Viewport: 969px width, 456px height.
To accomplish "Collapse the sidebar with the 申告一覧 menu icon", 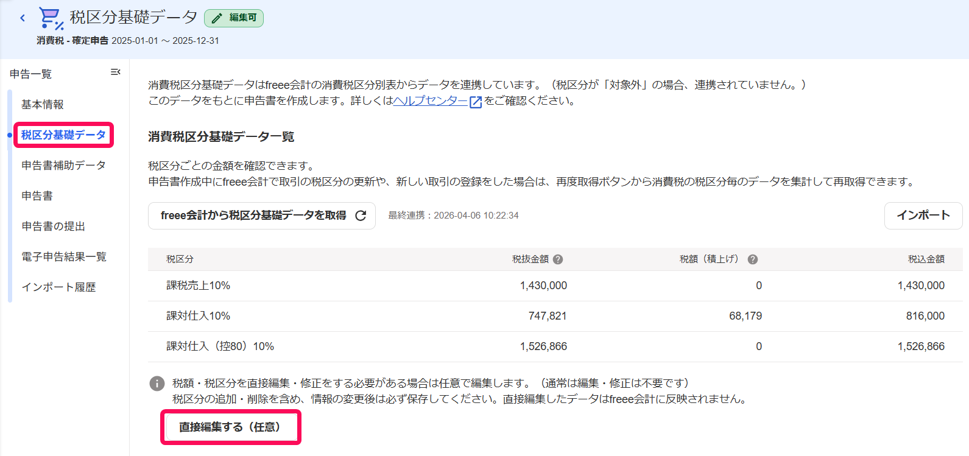I will coord(115,72).
